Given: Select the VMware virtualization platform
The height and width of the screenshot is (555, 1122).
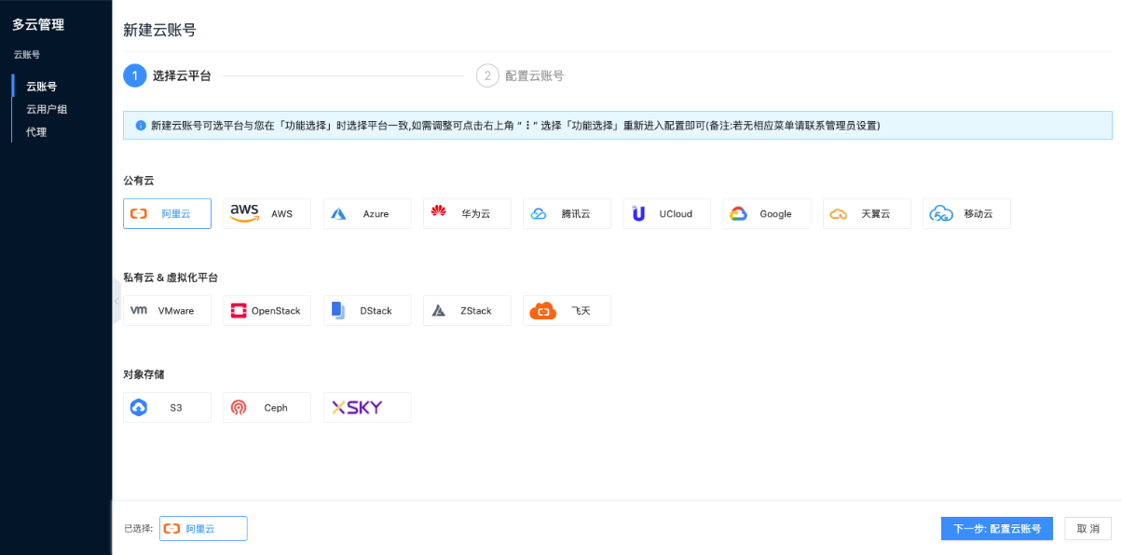Looking at the screenshot, I should point(167,310).
